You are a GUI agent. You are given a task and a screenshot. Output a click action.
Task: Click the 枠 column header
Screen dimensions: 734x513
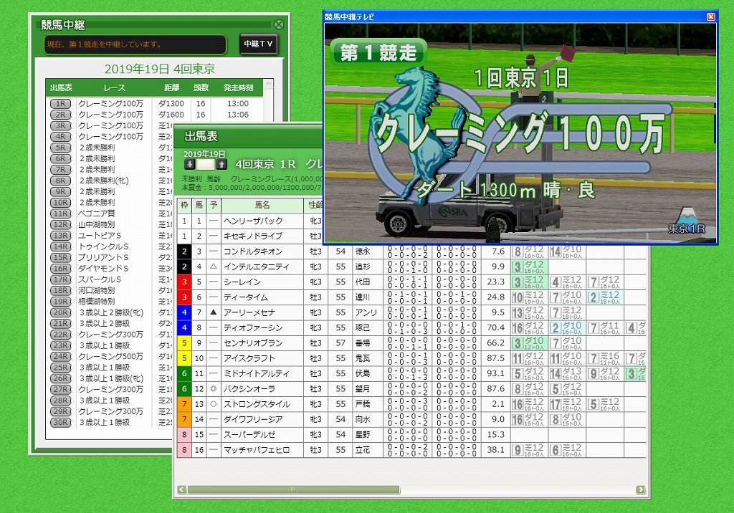pyautogui.click(x=184, y=205)
